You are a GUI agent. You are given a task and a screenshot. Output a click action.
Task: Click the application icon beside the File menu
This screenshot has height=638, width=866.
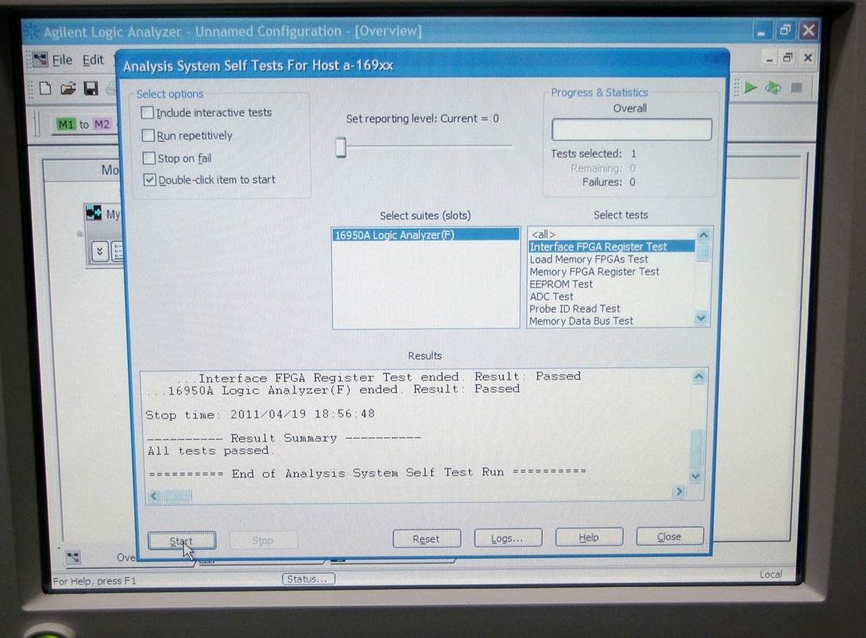pyautogui.click(x=40, y=60)
